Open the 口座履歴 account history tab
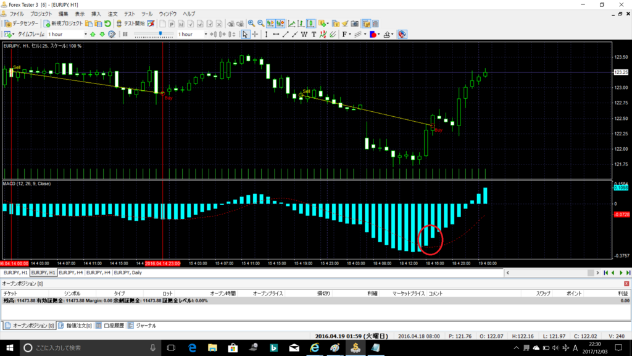 (110, 326)
